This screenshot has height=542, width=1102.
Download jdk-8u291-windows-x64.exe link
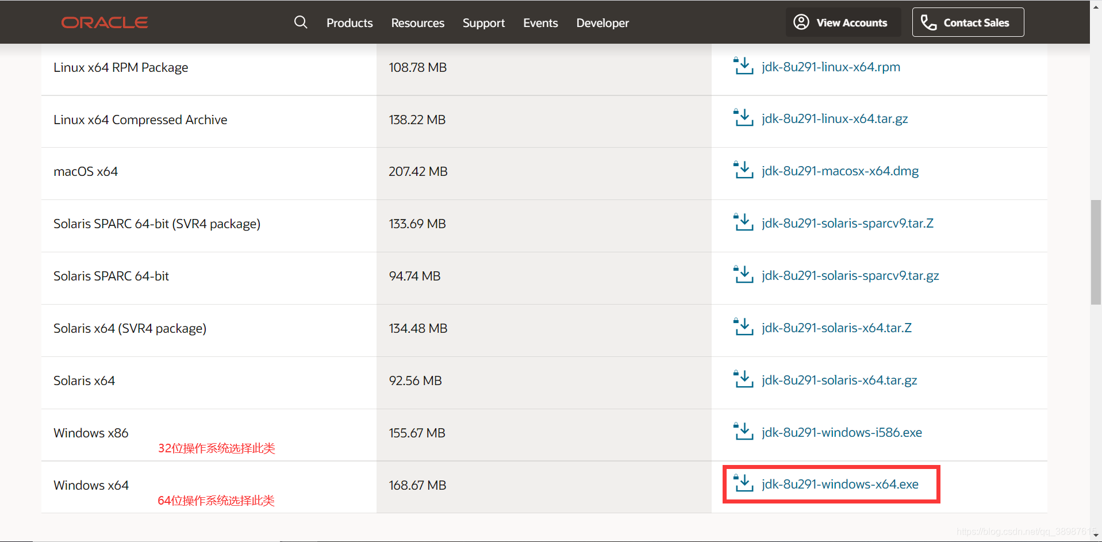(840, 484)
